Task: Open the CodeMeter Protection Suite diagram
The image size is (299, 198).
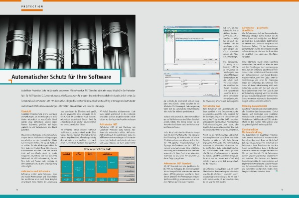Action: [x=98, y=165]
